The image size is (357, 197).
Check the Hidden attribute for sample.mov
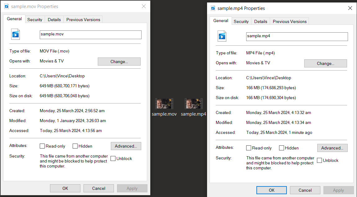tap(75, 146)
